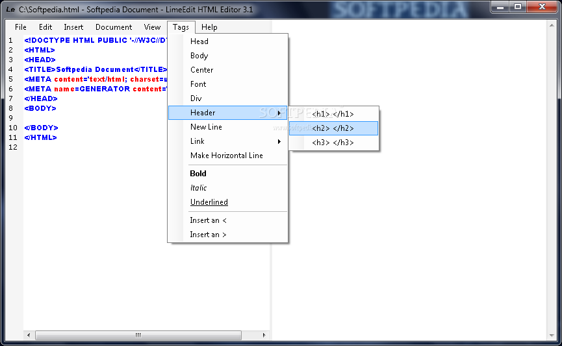This screenshot has width=562, height=346.
Task: Open the View menu
Action: coord(152,27)
